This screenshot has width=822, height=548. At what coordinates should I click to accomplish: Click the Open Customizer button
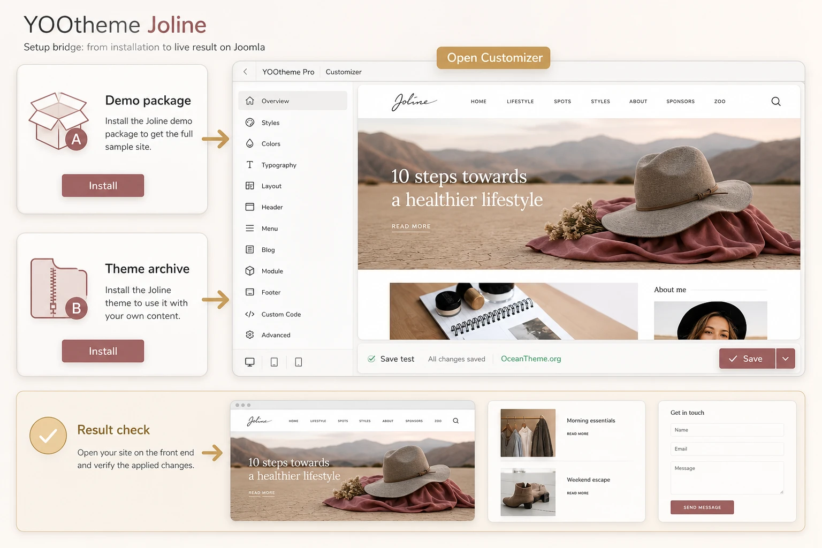tap(493, 58)
